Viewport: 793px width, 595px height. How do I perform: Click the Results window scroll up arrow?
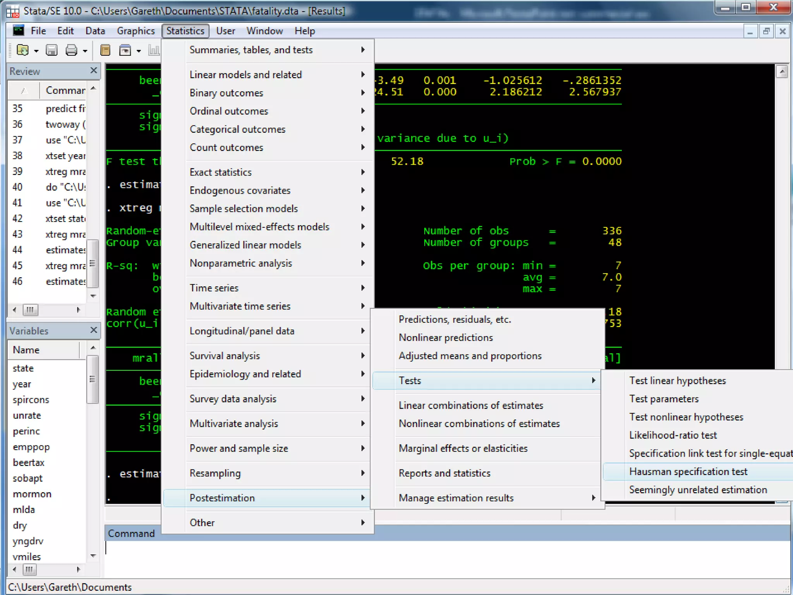[x=782, y=71]
